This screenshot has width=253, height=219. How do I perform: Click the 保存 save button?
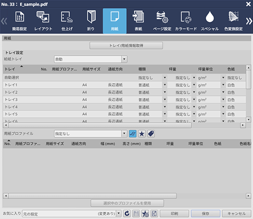[206, 213]
